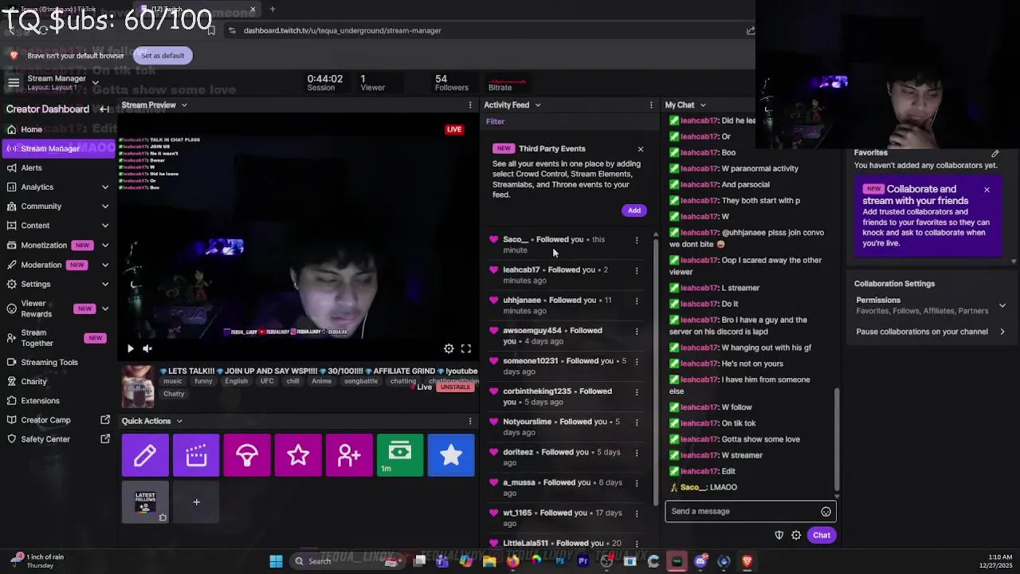
Task: Open Activity Feed panel three-dot menu
Action: tap(651, 105)
